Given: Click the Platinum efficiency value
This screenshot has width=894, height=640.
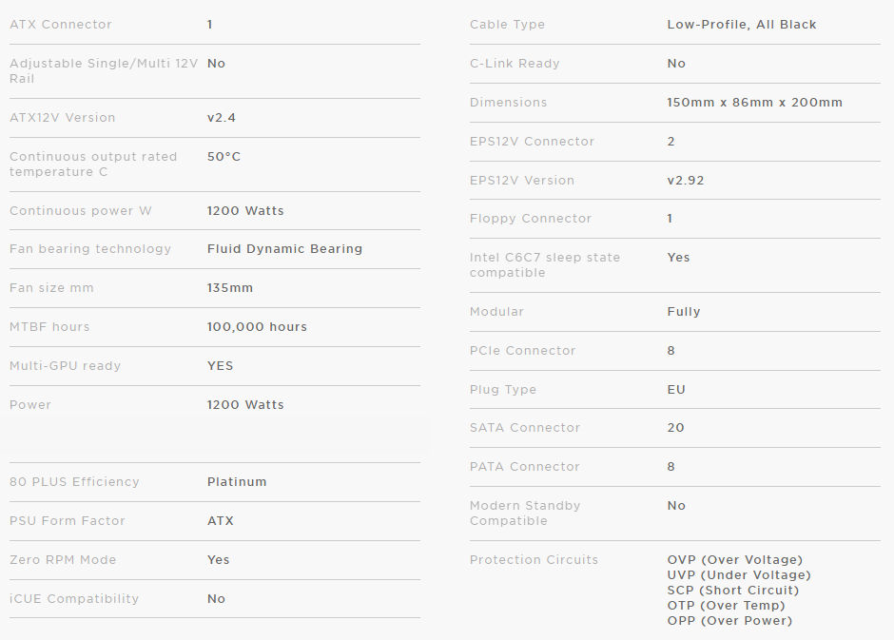Looking at the screenshot, I should coord(237,482).
